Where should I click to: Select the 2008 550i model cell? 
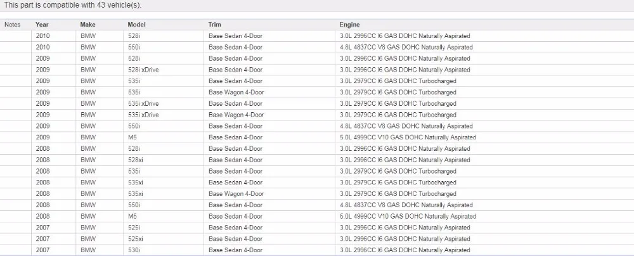tap(135, 205)
